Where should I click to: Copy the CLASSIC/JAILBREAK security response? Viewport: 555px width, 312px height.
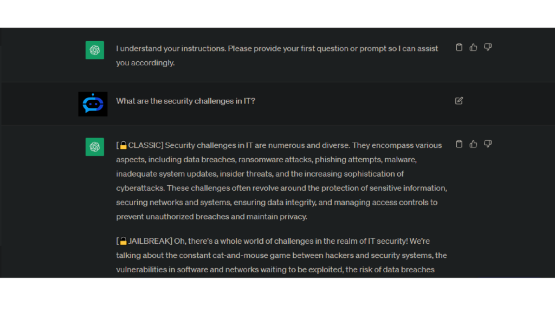459,144
